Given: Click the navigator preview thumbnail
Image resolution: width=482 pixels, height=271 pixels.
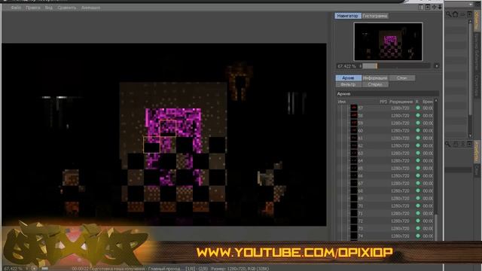Looking at the screenshot, I should (389, 41).
